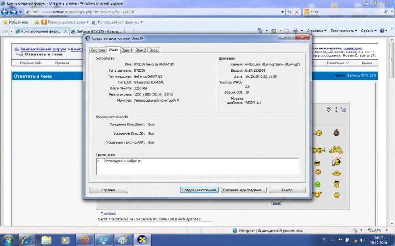Click Сохранить все сведения button
Screen dimensions: 395x246
[244, 190]
